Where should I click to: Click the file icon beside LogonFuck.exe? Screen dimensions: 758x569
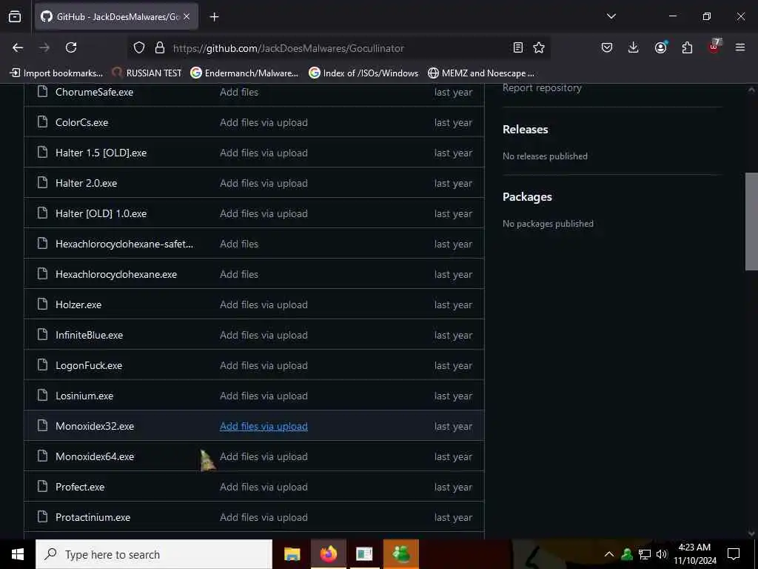pos(42,365)
